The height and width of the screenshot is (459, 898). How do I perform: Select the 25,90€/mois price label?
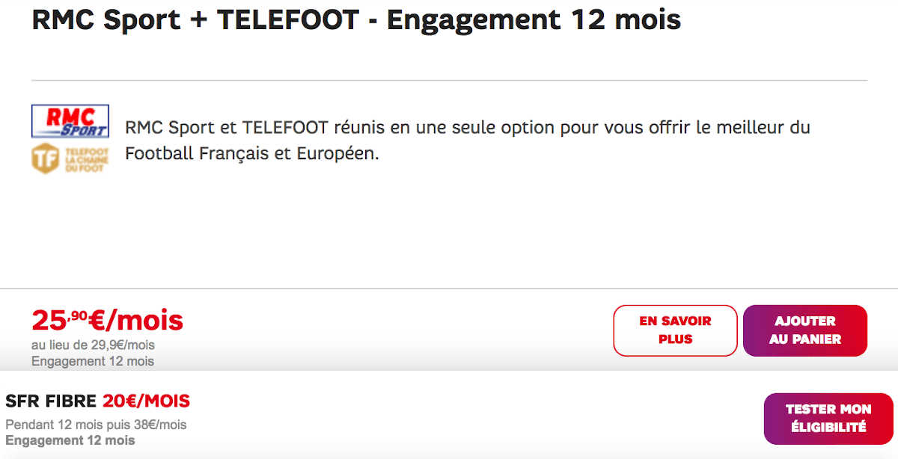click(106, 320)
